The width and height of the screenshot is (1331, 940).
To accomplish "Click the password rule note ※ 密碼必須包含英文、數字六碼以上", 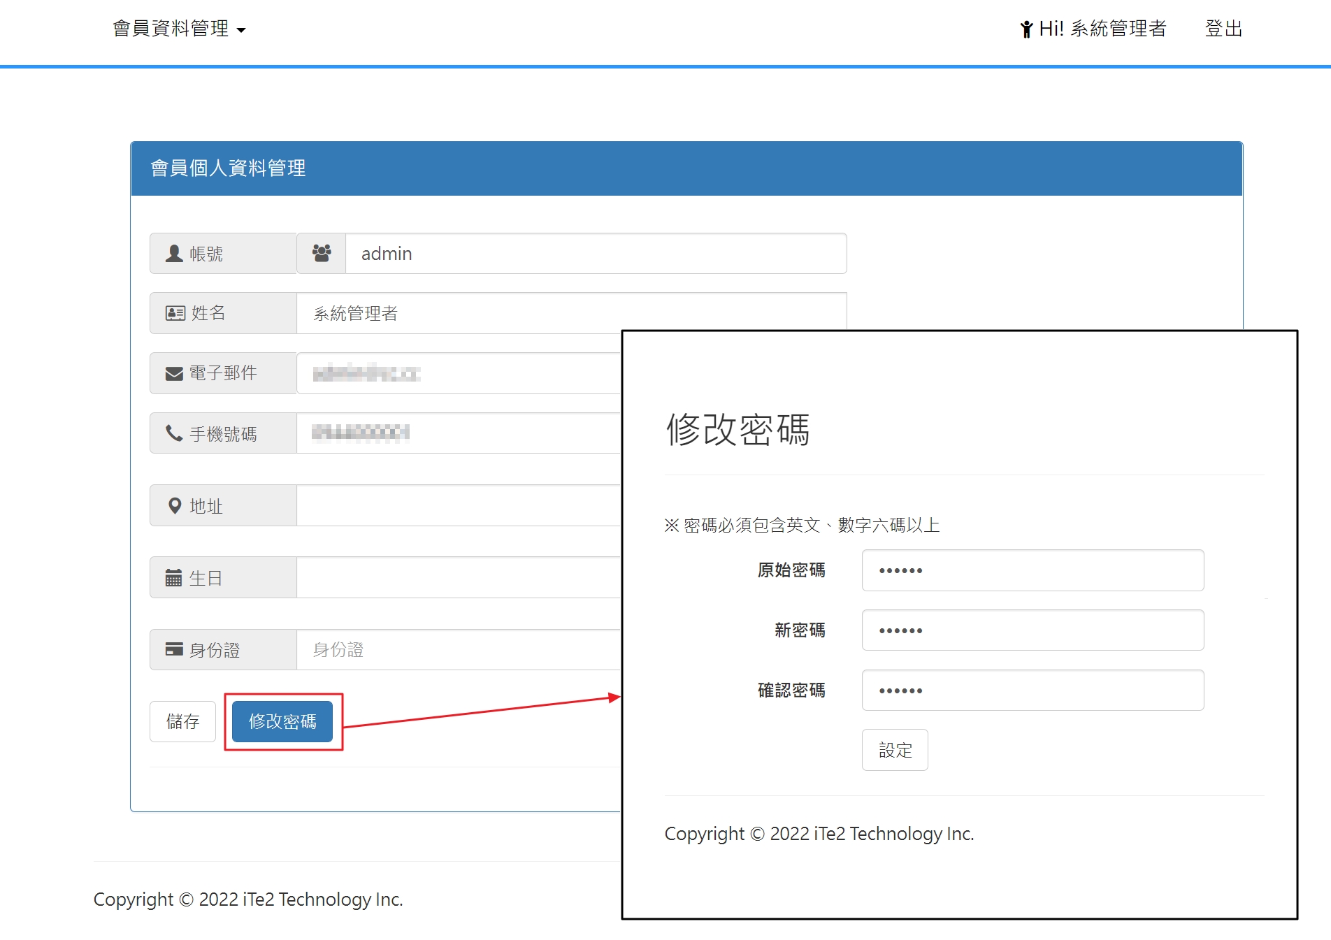I will (x=802, y=525).
